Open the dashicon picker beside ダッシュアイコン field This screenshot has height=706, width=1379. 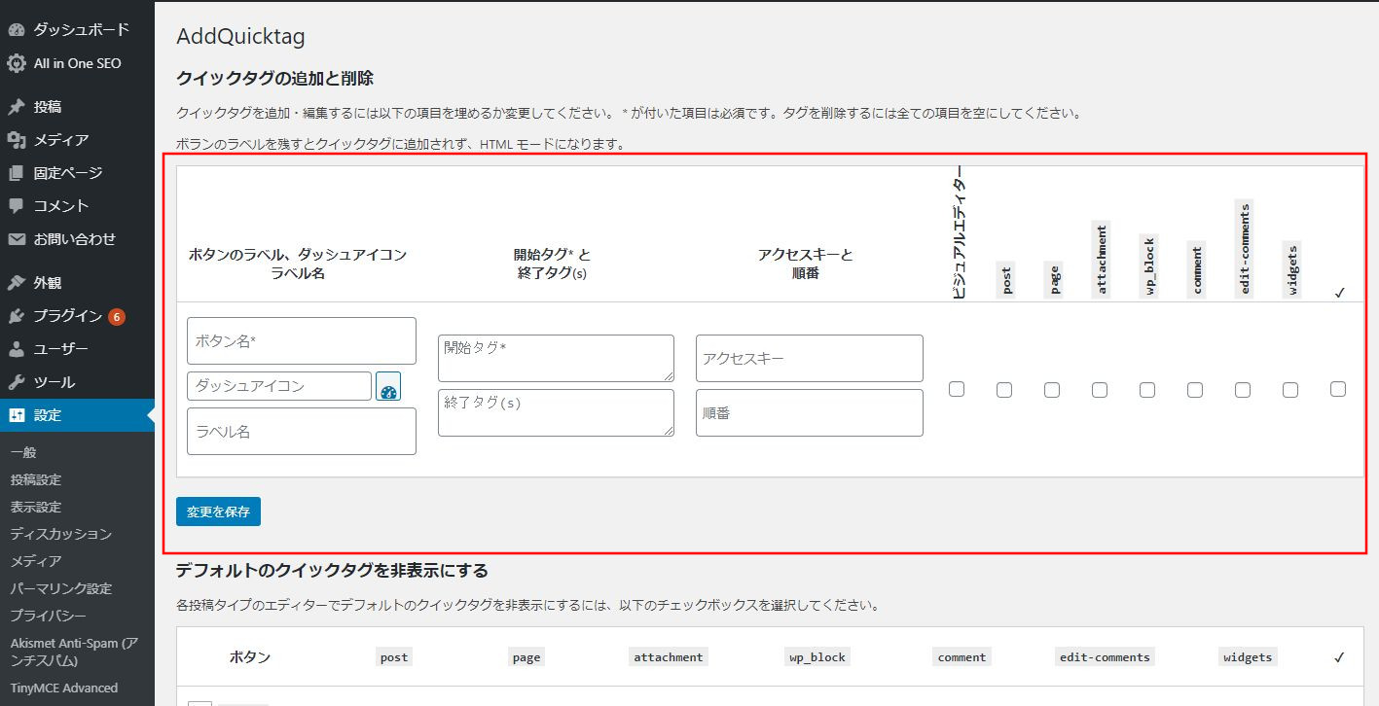pos(388,386)
